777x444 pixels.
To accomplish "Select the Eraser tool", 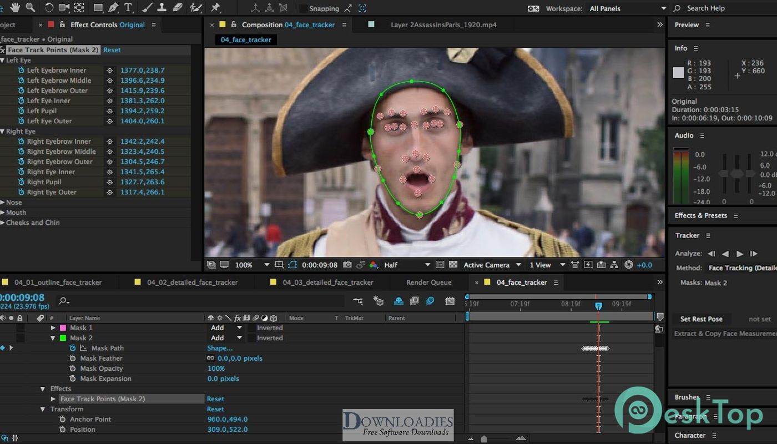I will coord(178,7).
